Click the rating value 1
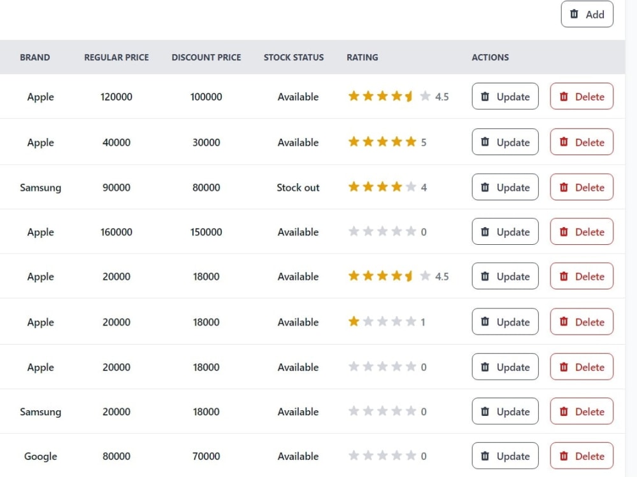The height and width of the screenshot is (477, 637). click(x=423, y=322)
